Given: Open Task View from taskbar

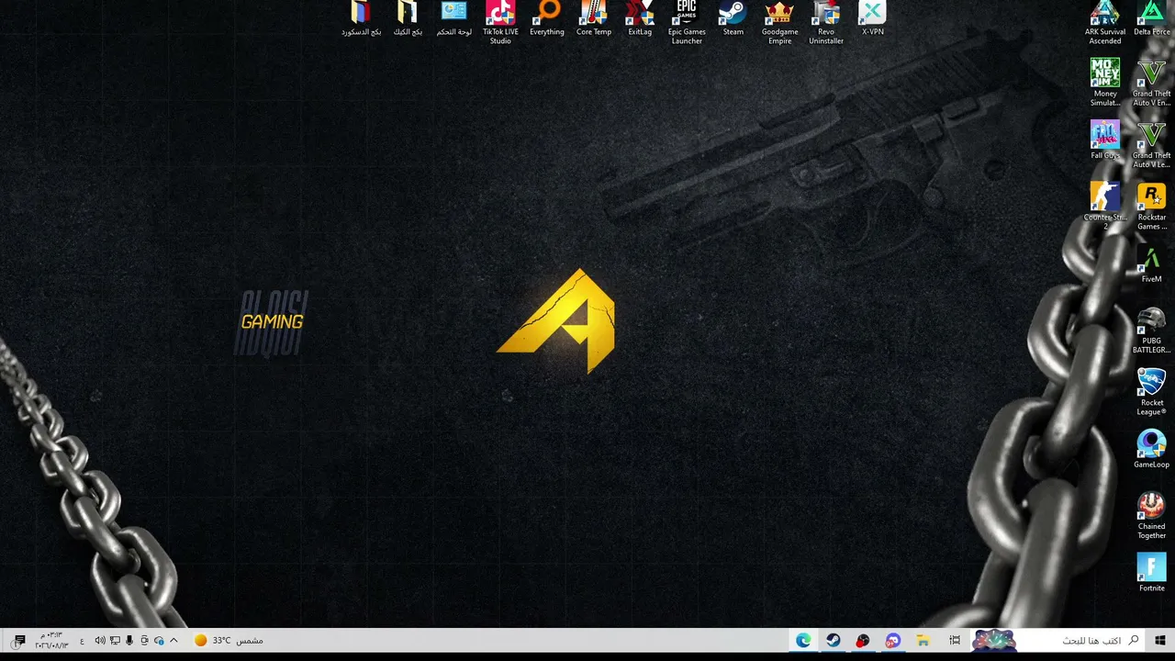Looking at the screenshot, I should click(x=955, y=640).
